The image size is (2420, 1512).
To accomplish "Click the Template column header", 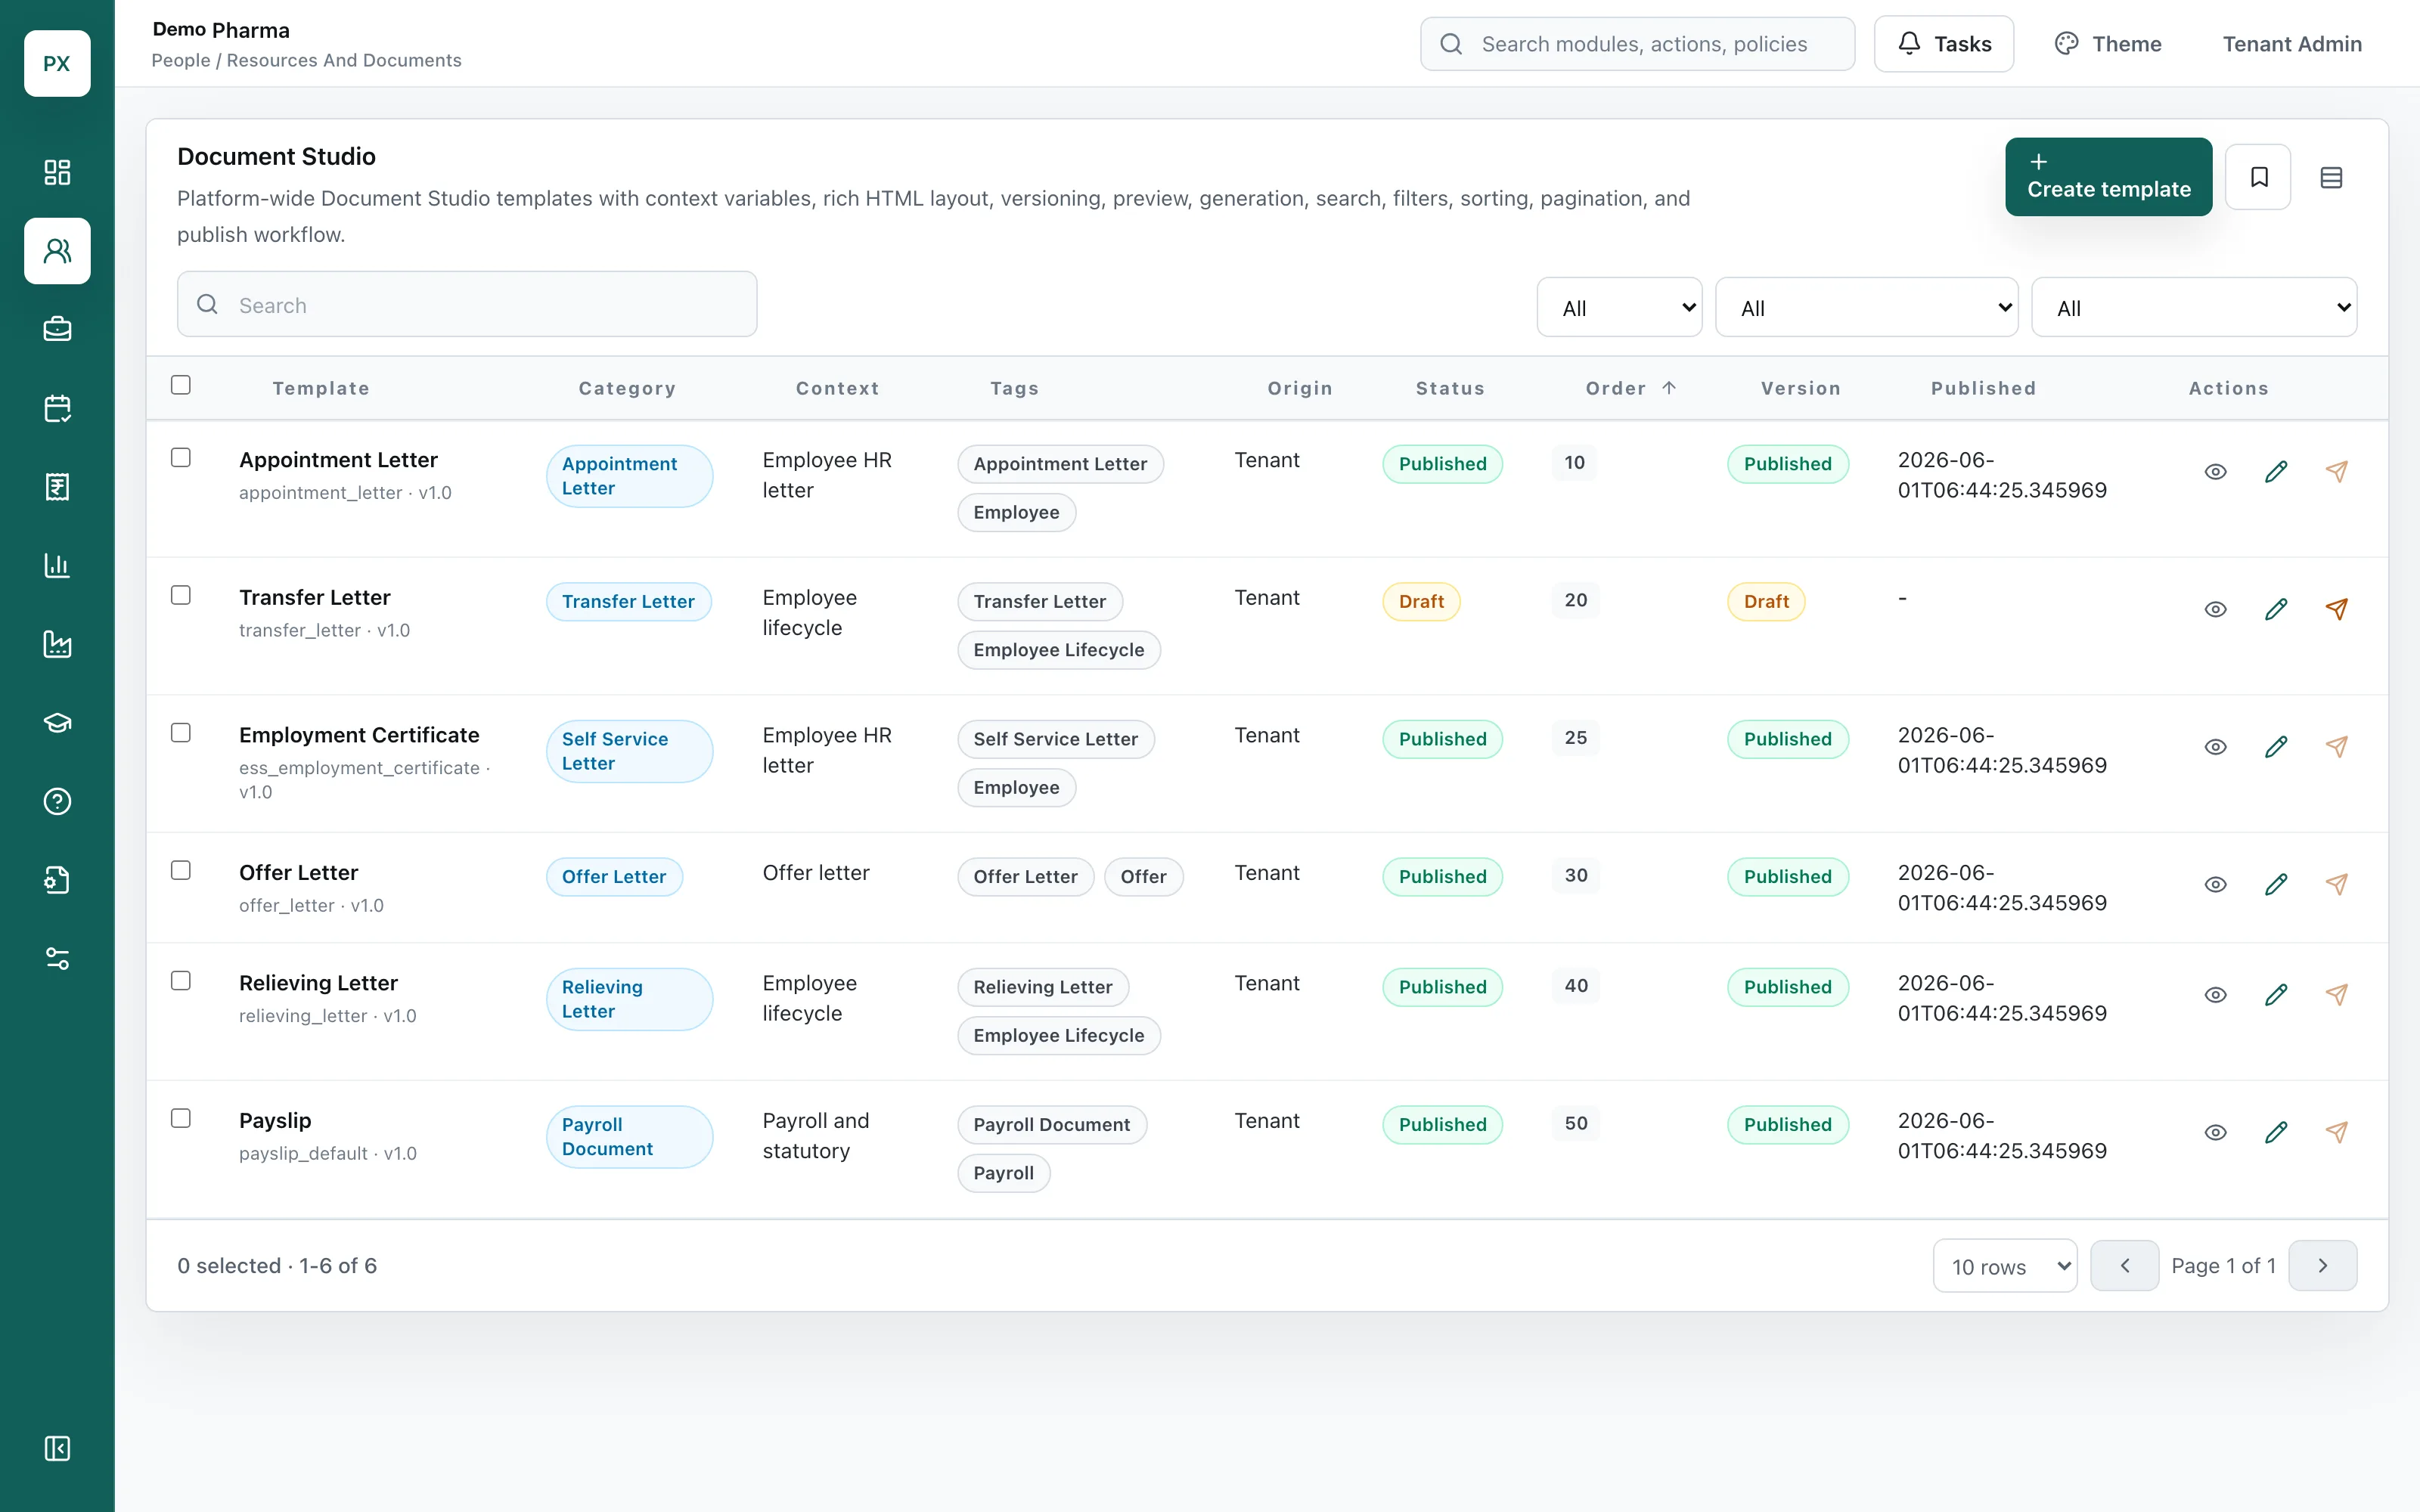I will [x=321, y=388].
